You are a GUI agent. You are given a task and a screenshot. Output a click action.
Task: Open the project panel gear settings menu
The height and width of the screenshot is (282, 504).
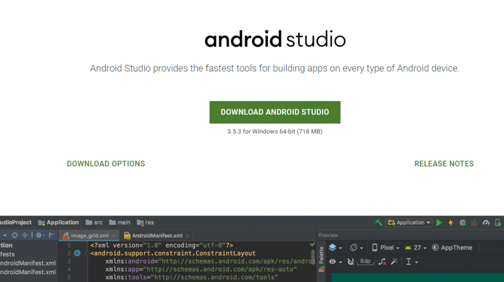pyautogui.click(x=40, y=235)
